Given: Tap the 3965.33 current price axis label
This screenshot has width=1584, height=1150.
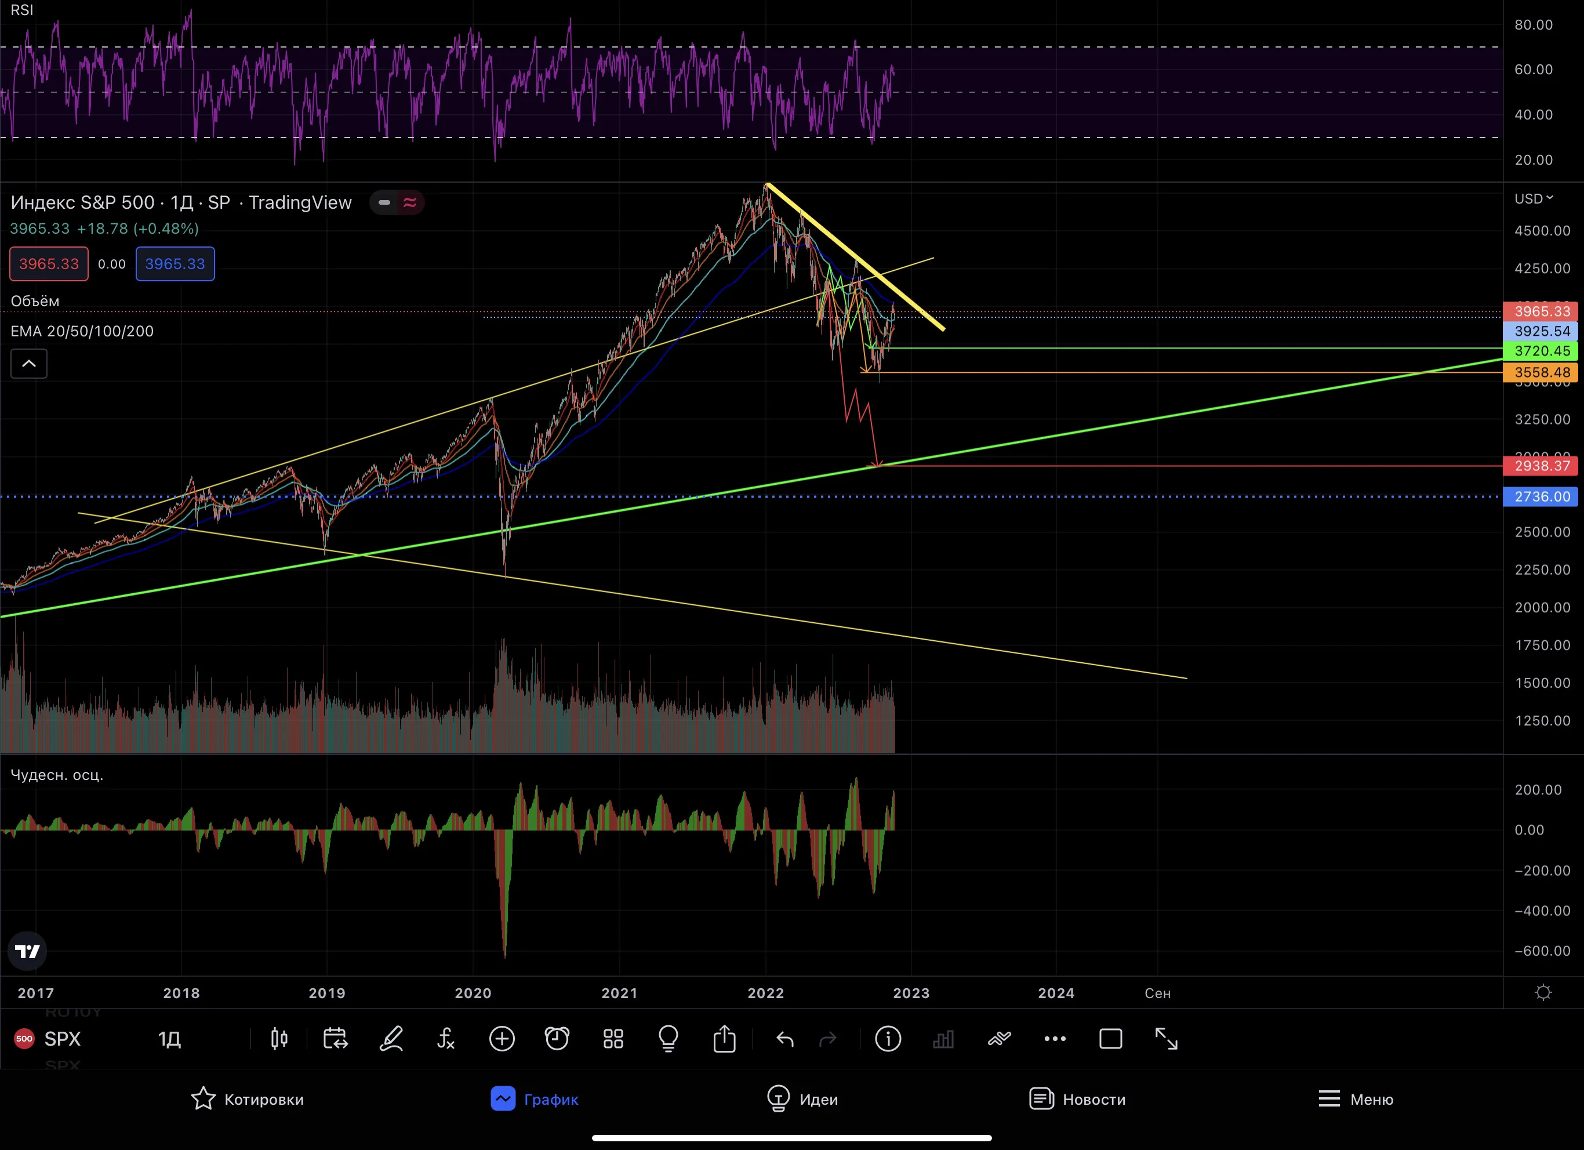Looking at the screenshot, I should (x=1541, y=311).
